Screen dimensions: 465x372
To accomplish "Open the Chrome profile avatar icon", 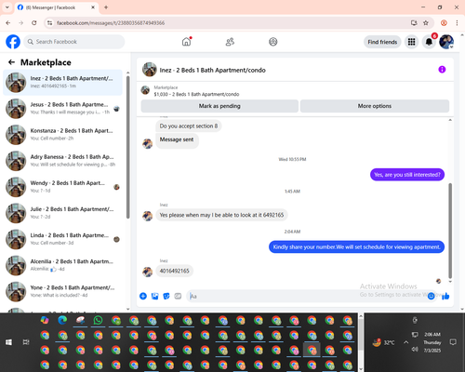I will point(444,22).
